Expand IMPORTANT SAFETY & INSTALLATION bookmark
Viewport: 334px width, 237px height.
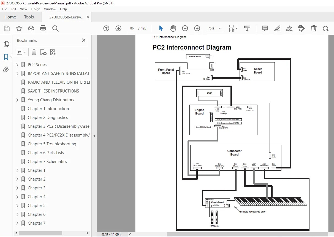(17, 73)
